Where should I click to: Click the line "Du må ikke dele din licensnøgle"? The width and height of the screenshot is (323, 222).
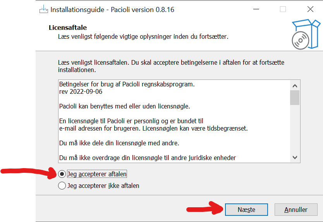tap(119, 143)
